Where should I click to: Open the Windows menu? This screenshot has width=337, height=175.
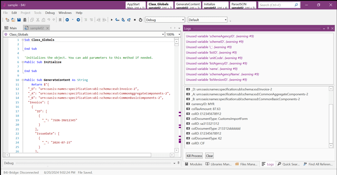65,13
